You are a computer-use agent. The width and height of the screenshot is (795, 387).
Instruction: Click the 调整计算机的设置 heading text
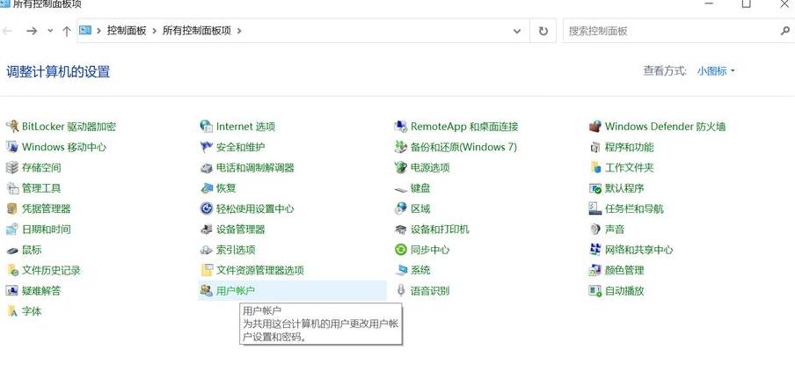coord(58,71)
